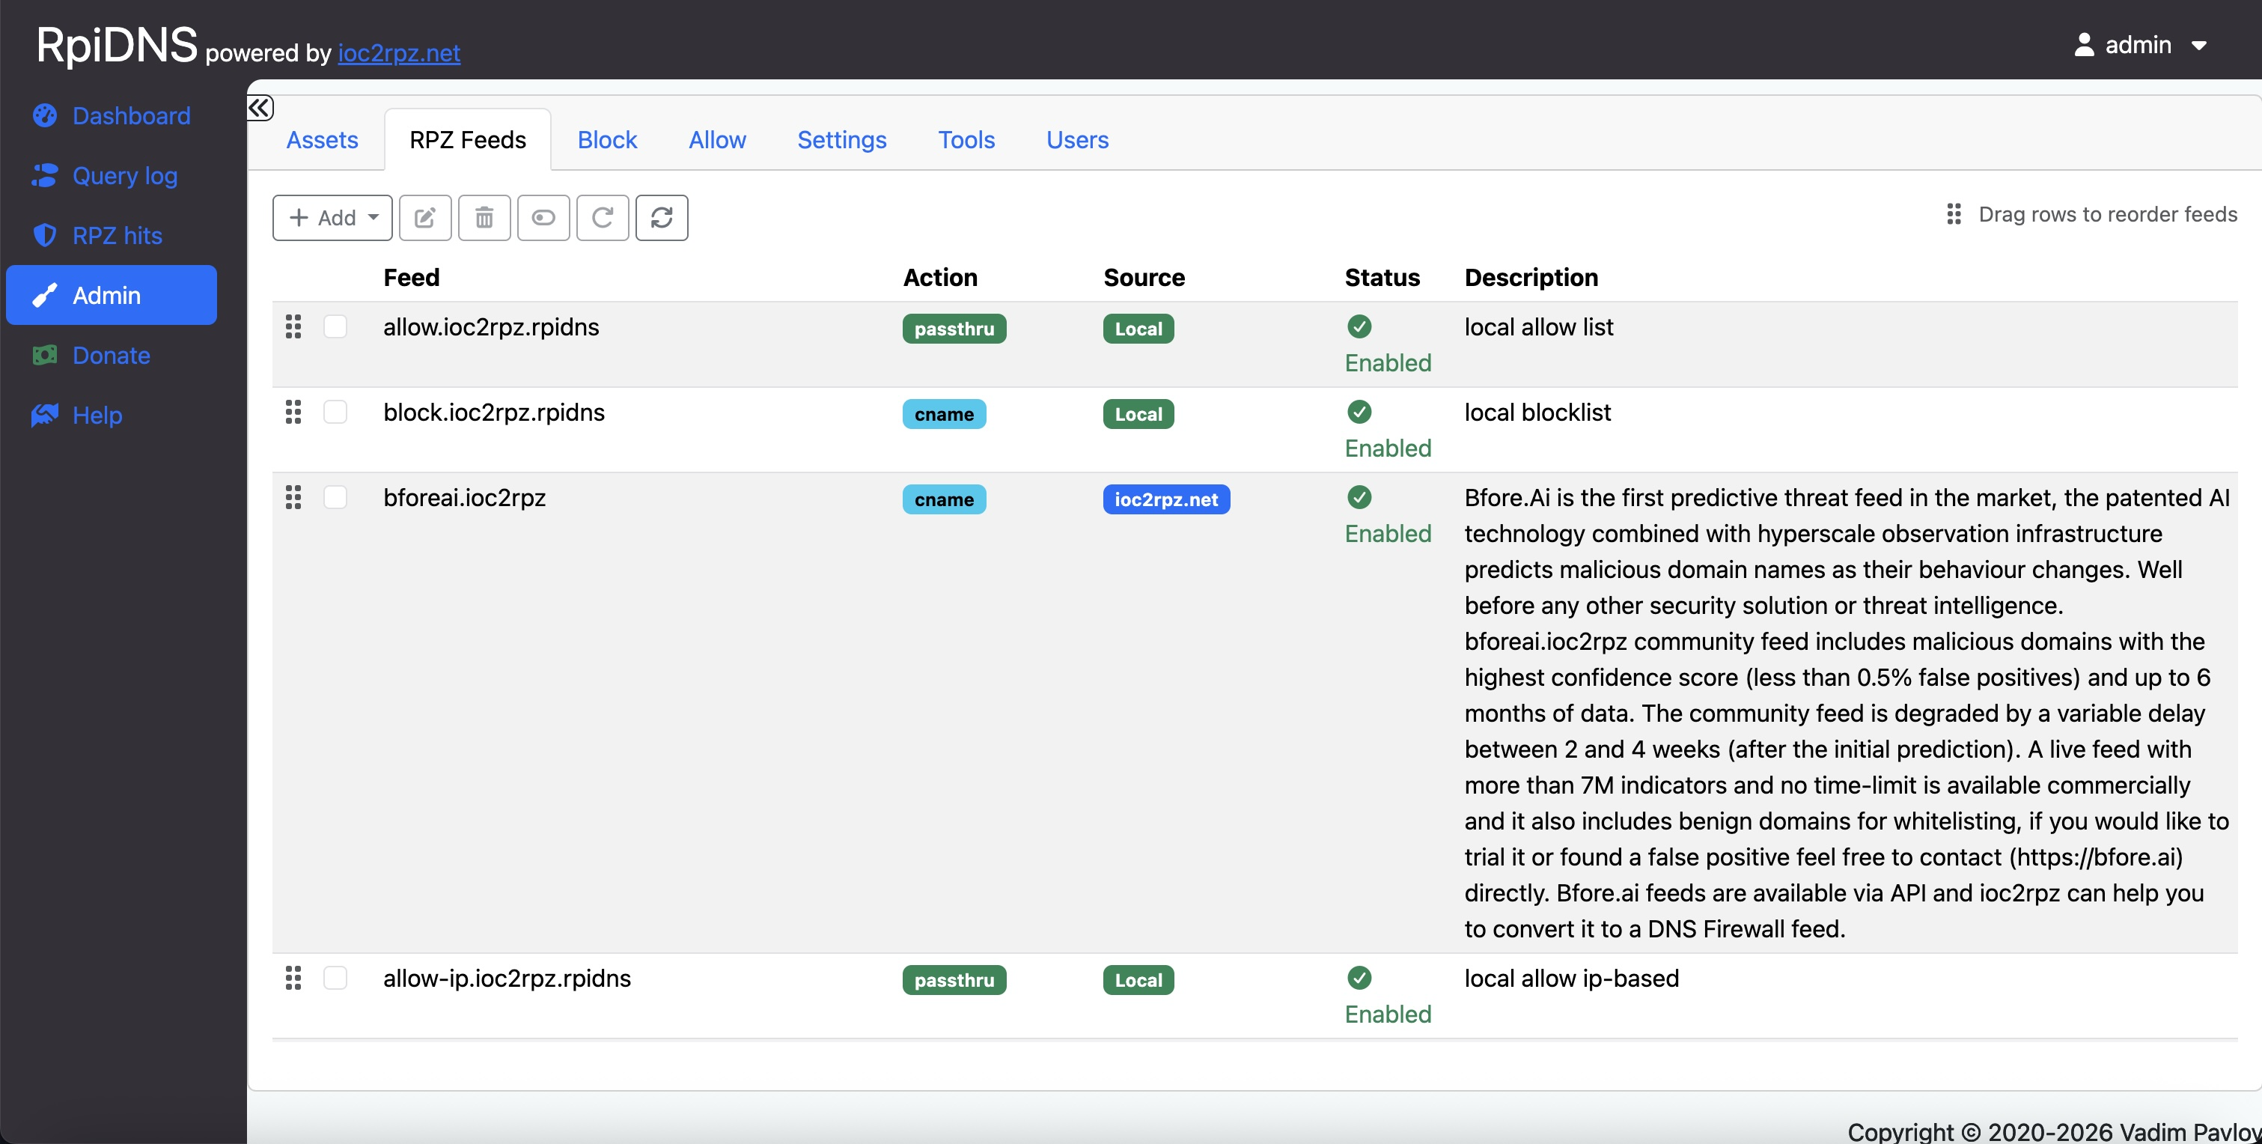2262x1144 pixels.
Task: Go to Query log in sidebar
Action: [125, 176]
